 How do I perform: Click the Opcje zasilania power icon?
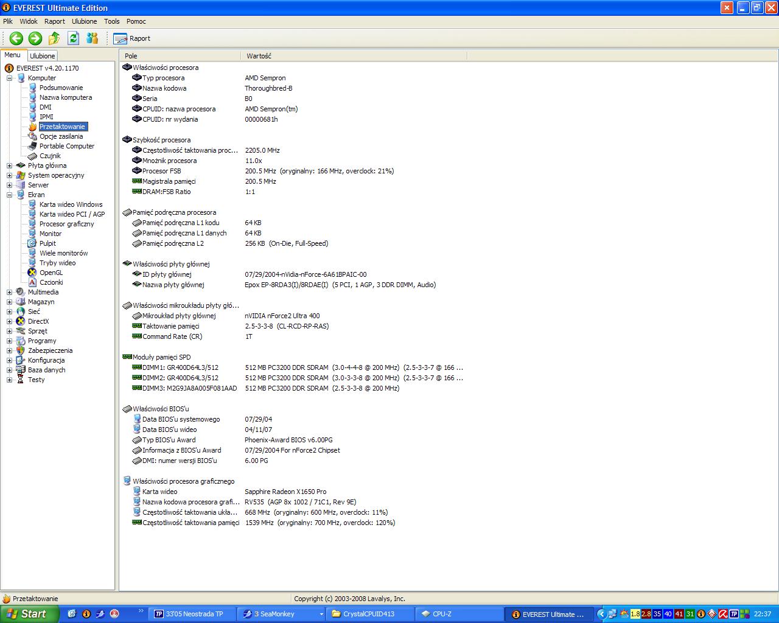(32, 136)
